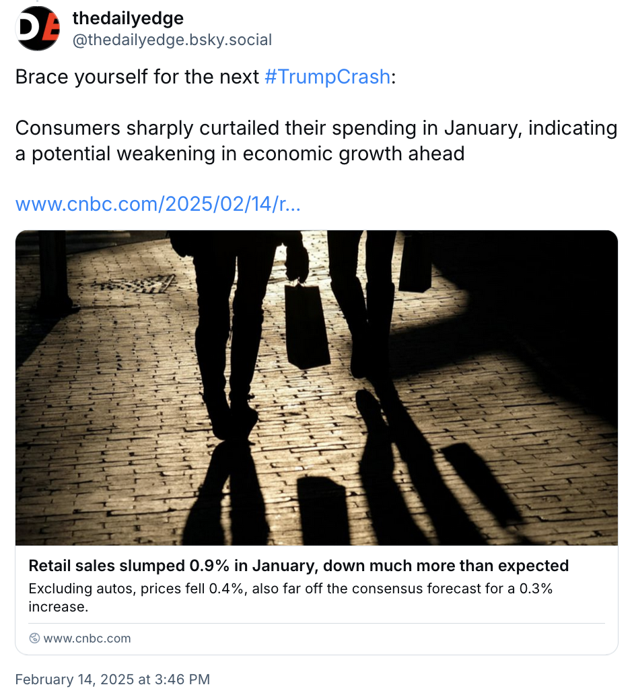Viewport: 634px width, 691px height.
Task: Click the www.cnbc.com domain label in the card footer
Action: click(87, 638)
